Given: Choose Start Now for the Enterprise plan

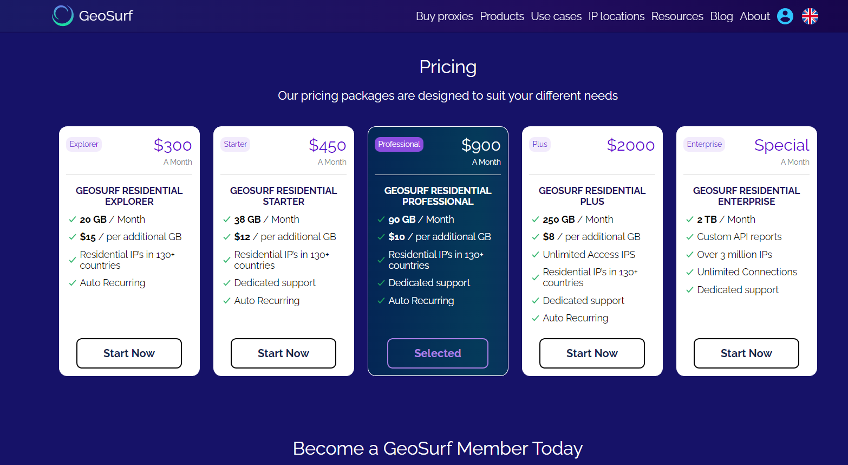Looking at the screenshot, I should (x=746, y=353).
